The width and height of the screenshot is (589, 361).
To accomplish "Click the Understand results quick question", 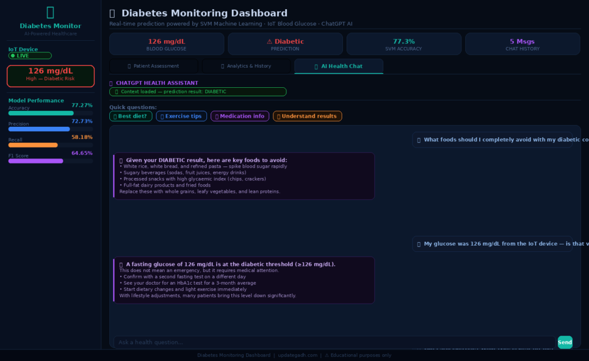I will click(307, 116).
